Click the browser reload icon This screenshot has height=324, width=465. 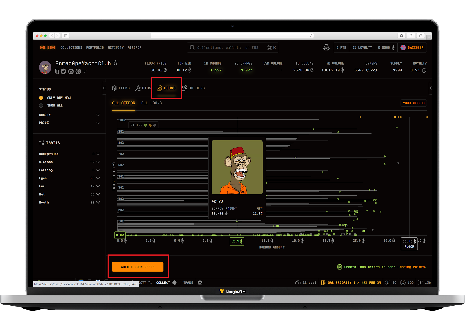coord(311,36)
